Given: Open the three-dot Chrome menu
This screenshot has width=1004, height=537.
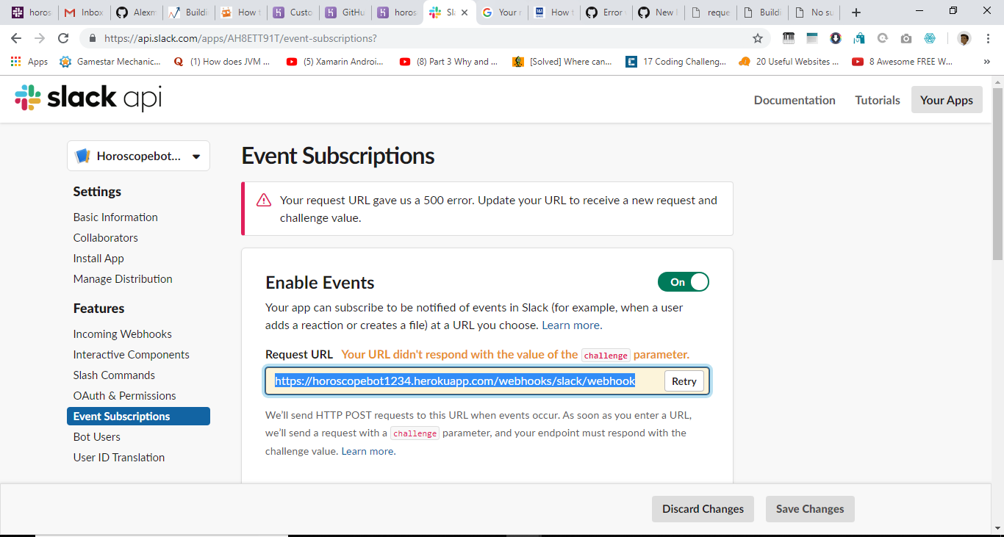Looking at the screenshot, I should coord(988,37).
